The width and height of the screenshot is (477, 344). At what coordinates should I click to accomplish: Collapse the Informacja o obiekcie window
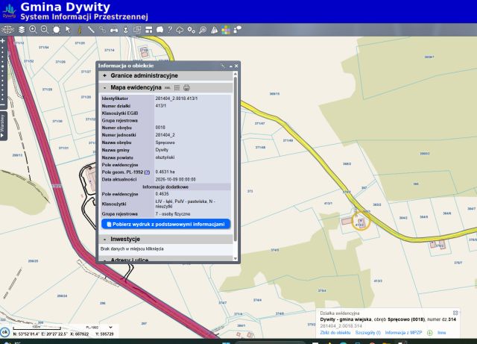tap(231, 66)
